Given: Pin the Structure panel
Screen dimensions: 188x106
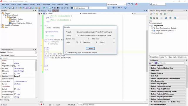Looking at the screenshot, I should pos(33,11).
